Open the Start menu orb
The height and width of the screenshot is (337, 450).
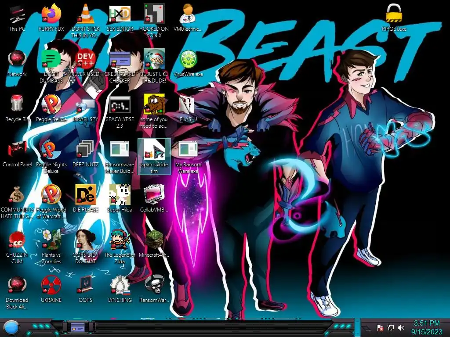coord(11,328)
